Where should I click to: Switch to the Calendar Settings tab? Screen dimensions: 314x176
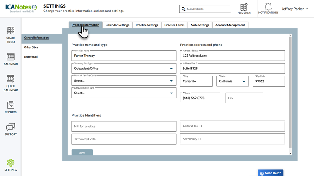[x=117, y=25]
